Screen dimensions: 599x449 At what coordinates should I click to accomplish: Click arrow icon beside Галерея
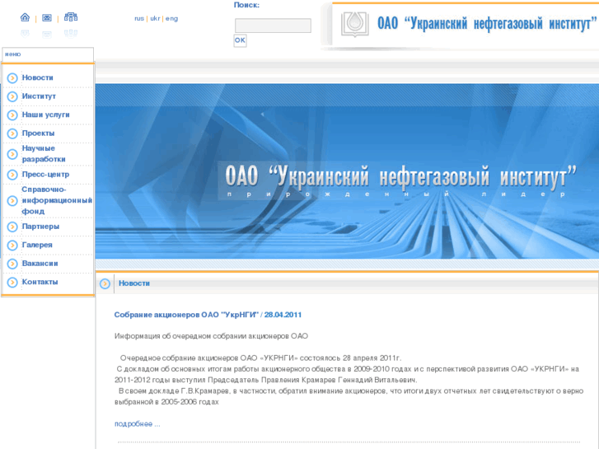click(12, 245)
